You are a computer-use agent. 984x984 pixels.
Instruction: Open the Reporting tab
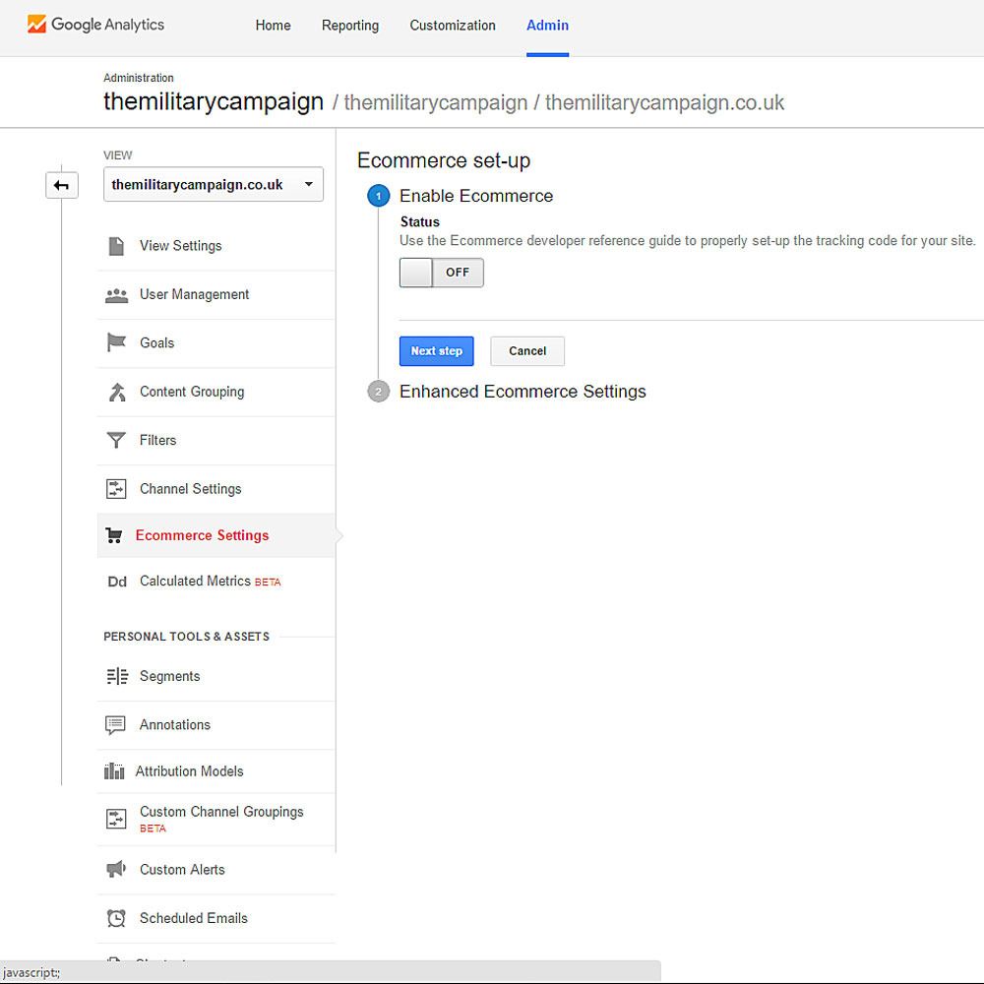pos(350,26)
